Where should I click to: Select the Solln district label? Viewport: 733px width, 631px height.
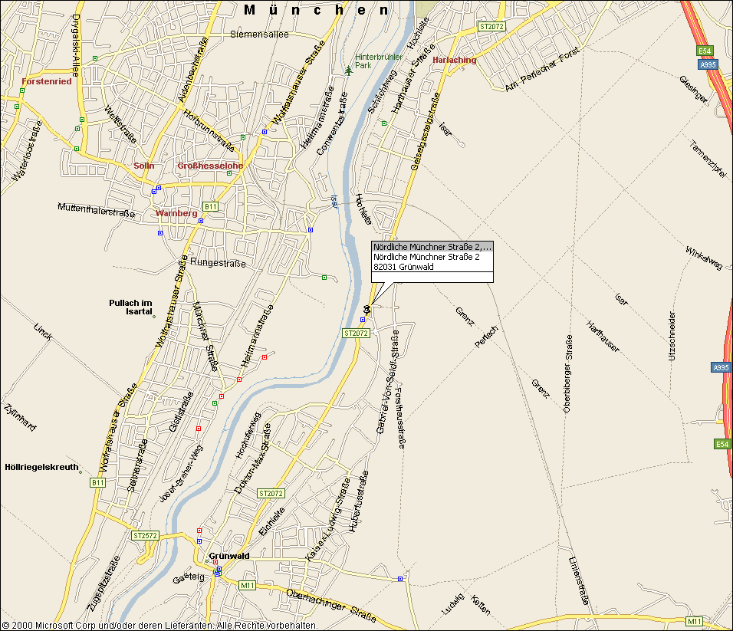143,166
